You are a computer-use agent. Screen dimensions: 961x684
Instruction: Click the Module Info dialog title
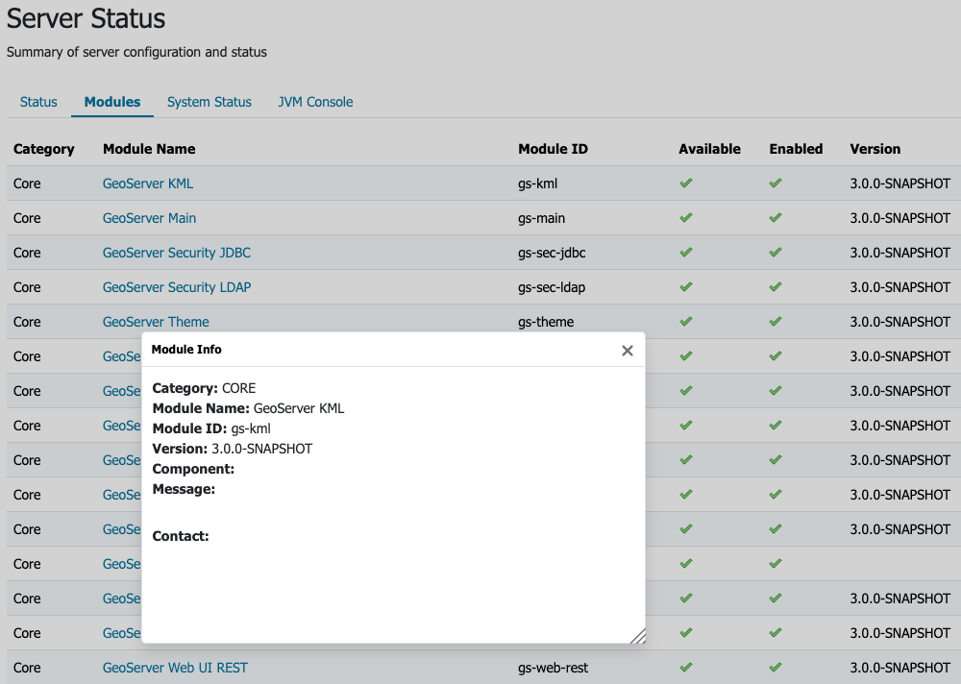[x=186, y=350]
